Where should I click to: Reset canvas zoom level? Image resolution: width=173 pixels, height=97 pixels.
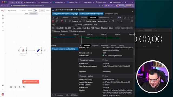24,87
